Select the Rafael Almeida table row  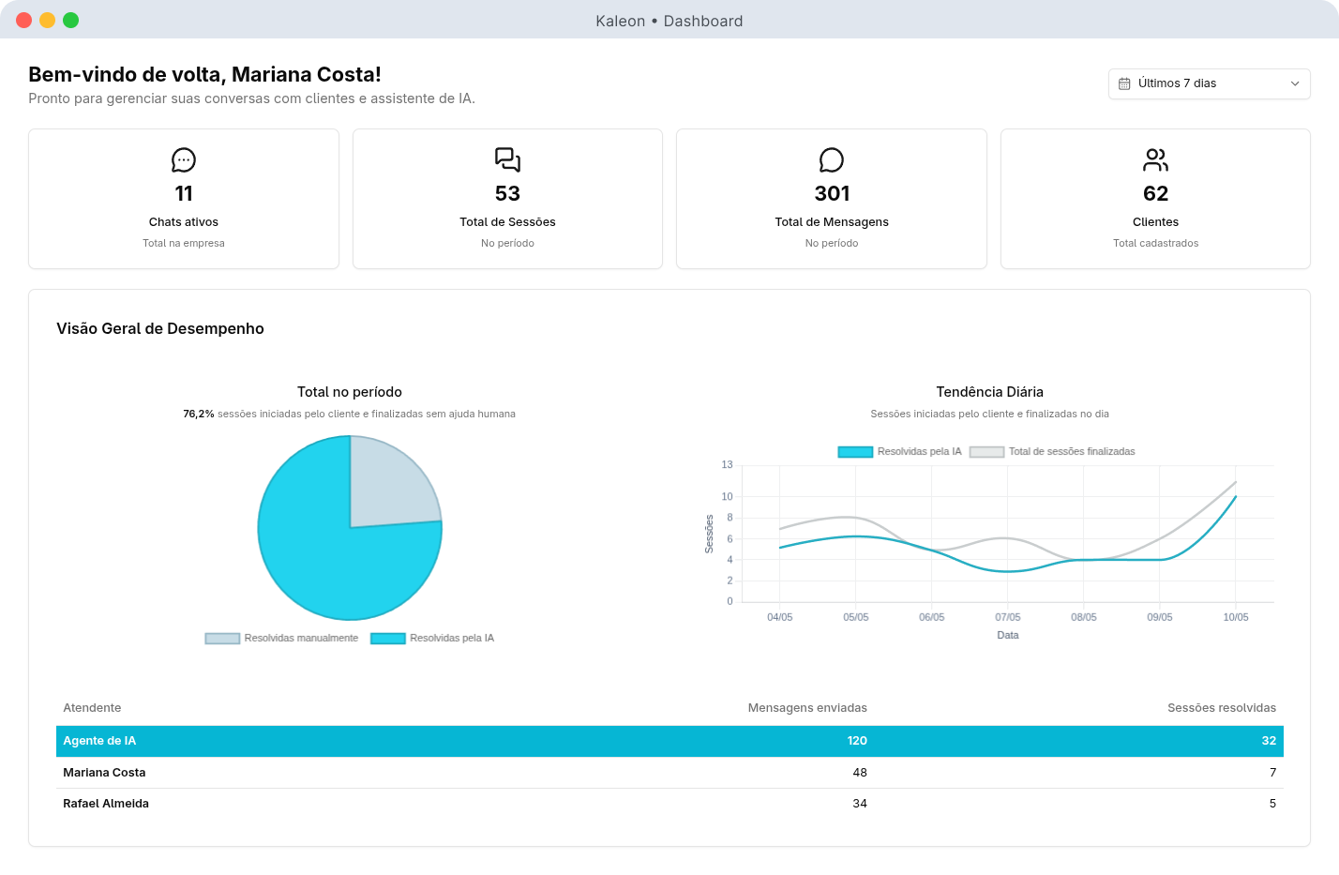coord(669,804)
